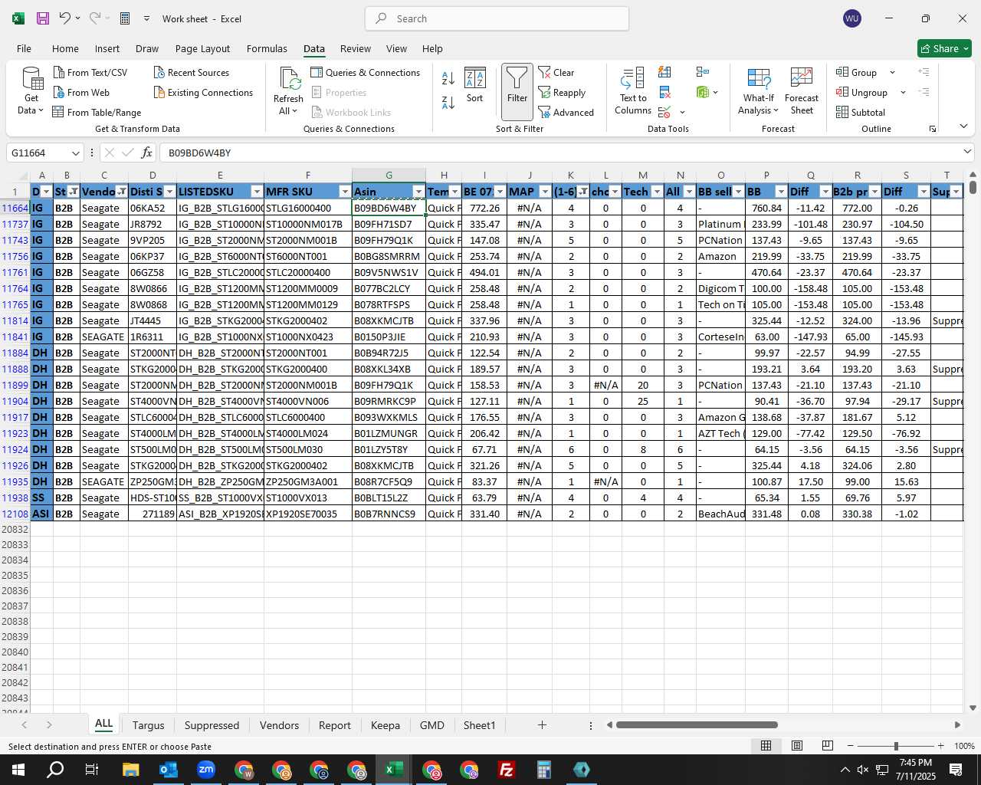Open the Get Data button
981x785 pixels.
click(31, 91)
